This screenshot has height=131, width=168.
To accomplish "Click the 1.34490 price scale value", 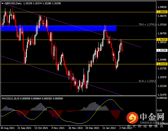I will [x=162, y=60].
